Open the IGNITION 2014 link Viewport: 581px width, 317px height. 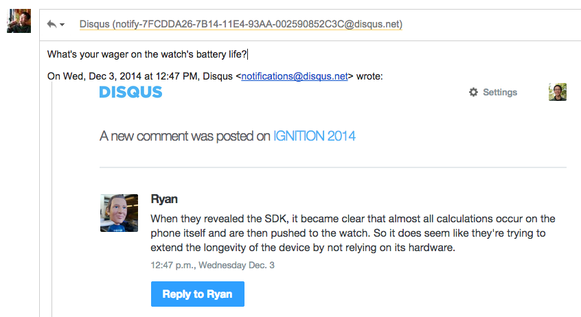pyautogui.click(x=315, y=136)
